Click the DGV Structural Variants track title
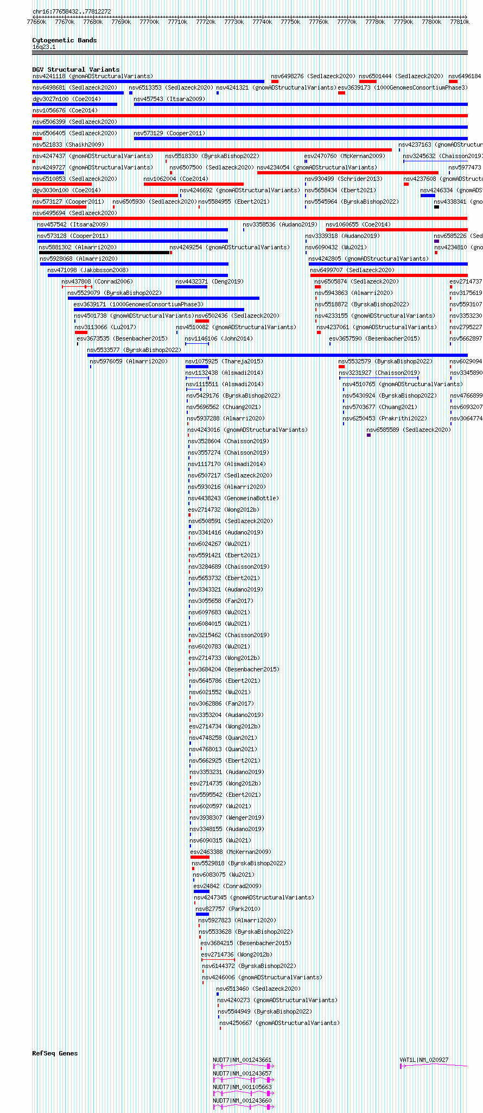This screenshot has height=1113, width=483. [x=76, y=70]
